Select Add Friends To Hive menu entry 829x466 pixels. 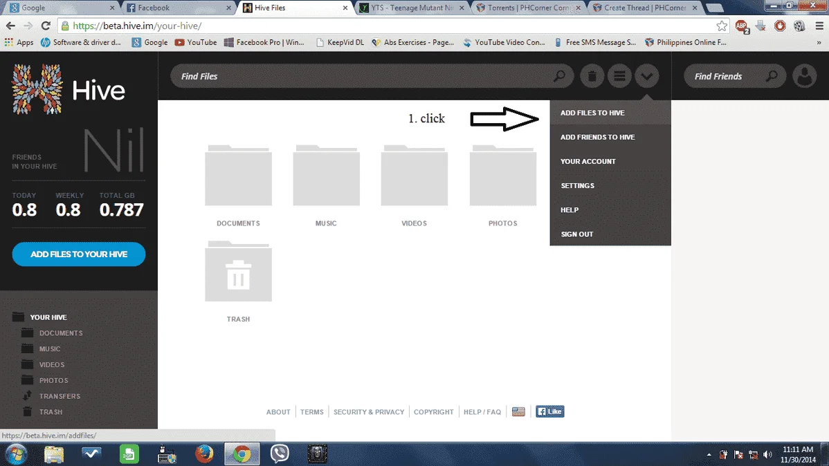(x=610, y=137)
